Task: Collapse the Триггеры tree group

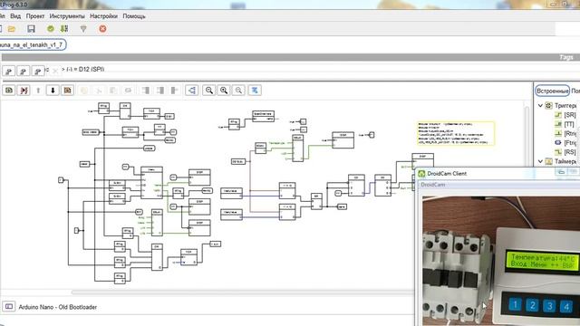Action: [x=540, y=106]
